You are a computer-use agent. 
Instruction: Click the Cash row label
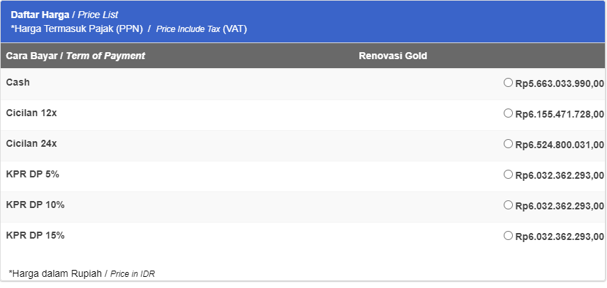[x=18, y=82]
